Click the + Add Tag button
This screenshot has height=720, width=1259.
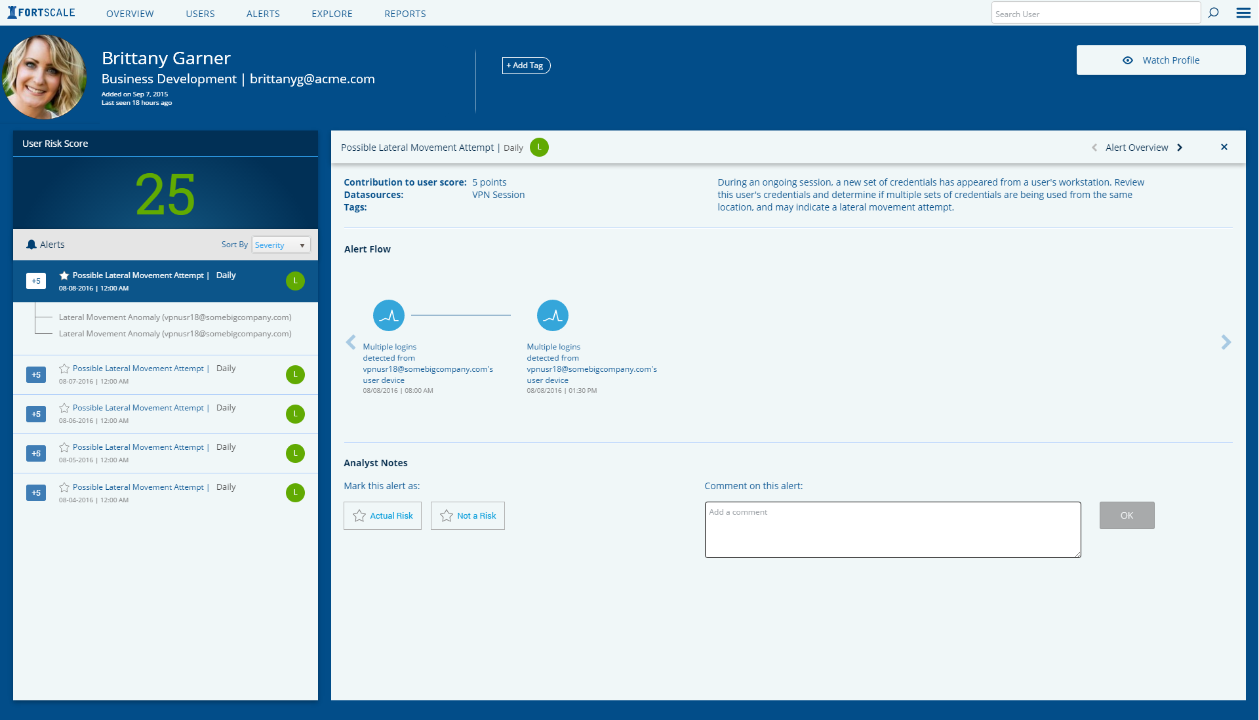coord(526,66)
